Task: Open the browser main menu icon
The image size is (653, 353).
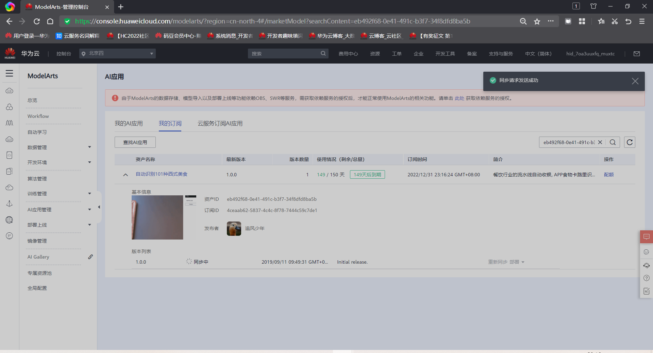Action: 642,21
